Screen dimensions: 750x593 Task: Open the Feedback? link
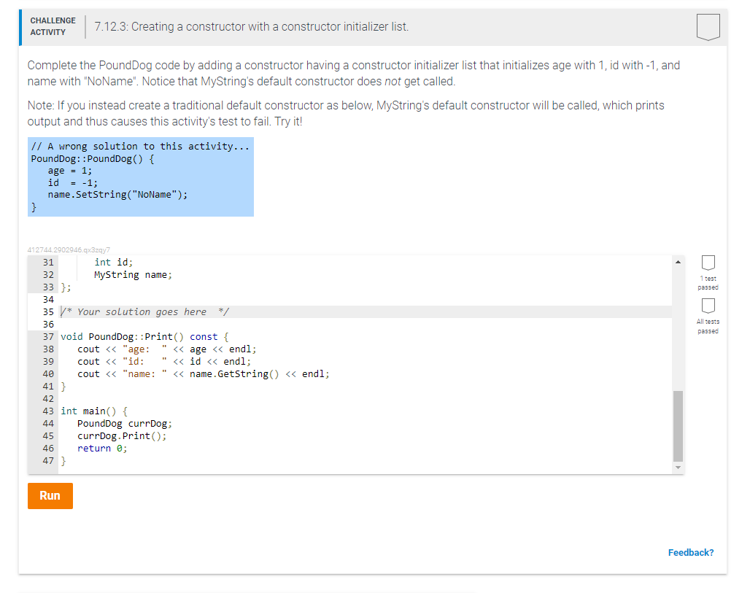tap(691, 552)
